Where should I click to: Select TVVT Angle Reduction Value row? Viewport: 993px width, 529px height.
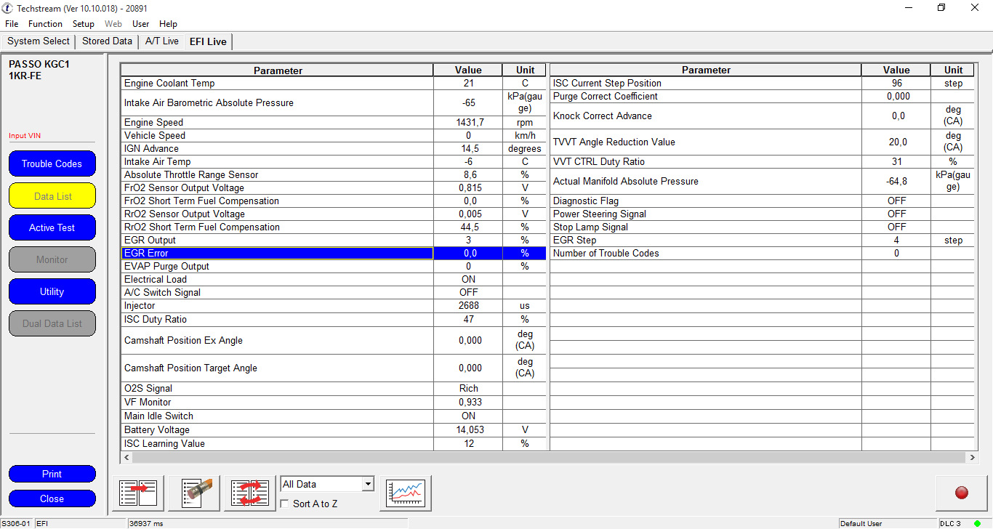[x=763, y=142]
